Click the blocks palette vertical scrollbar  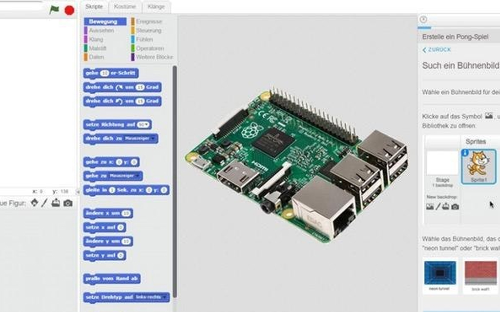175,182
